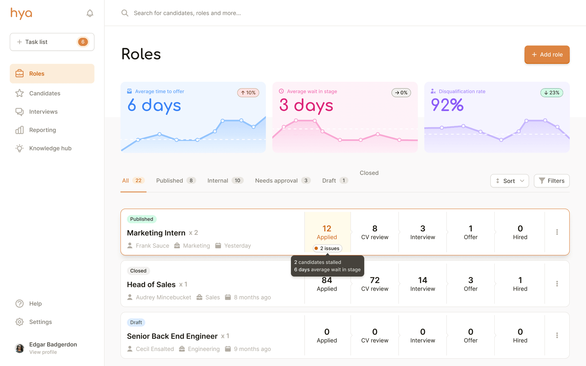Open Knowledge hub lightbulb icon

(x=20, y=148)
